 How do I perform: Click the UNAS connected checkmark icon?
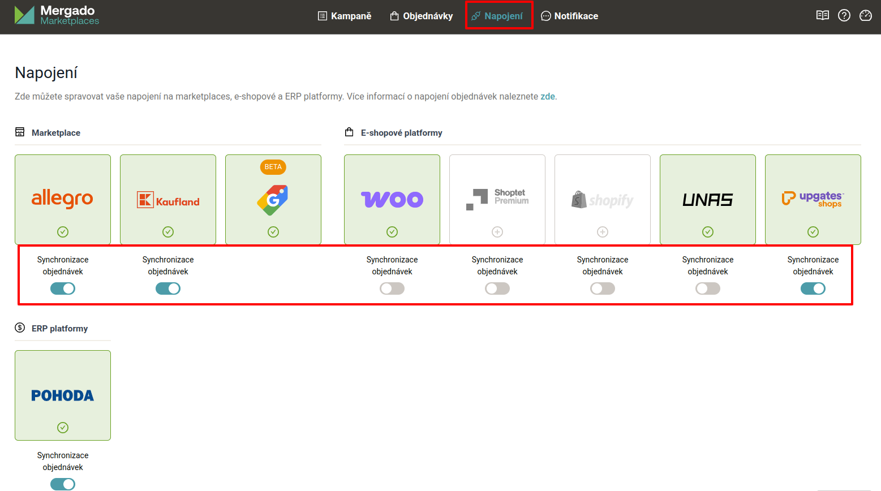click(x=708, y=232)
